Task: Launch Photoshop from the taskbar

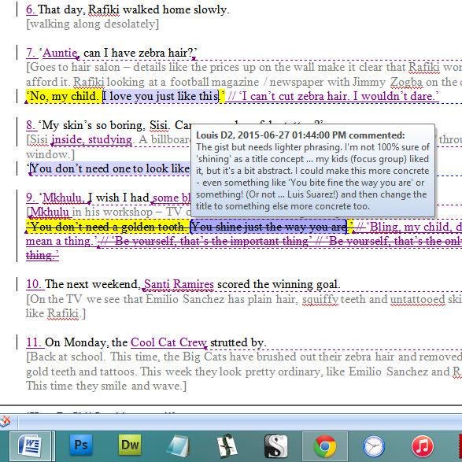Action: coord(81,445)
